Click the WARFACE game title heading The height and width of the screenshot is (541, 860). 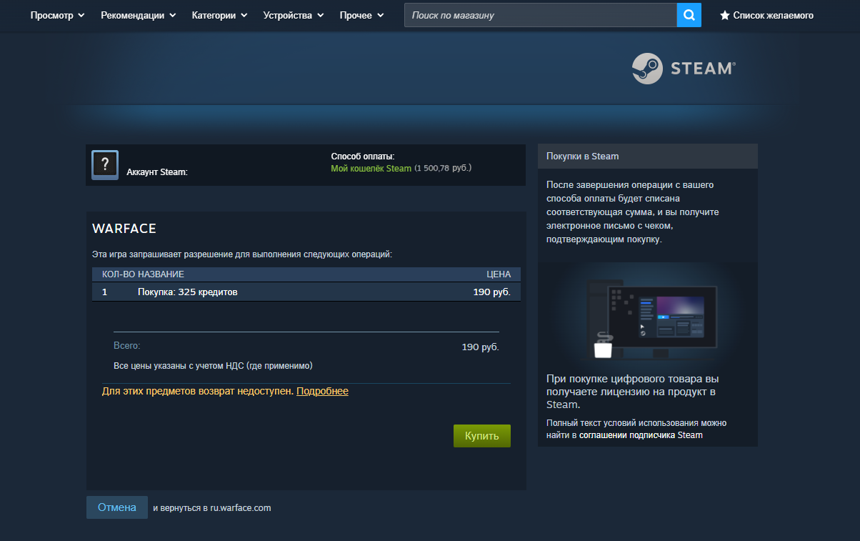point(124,229)
